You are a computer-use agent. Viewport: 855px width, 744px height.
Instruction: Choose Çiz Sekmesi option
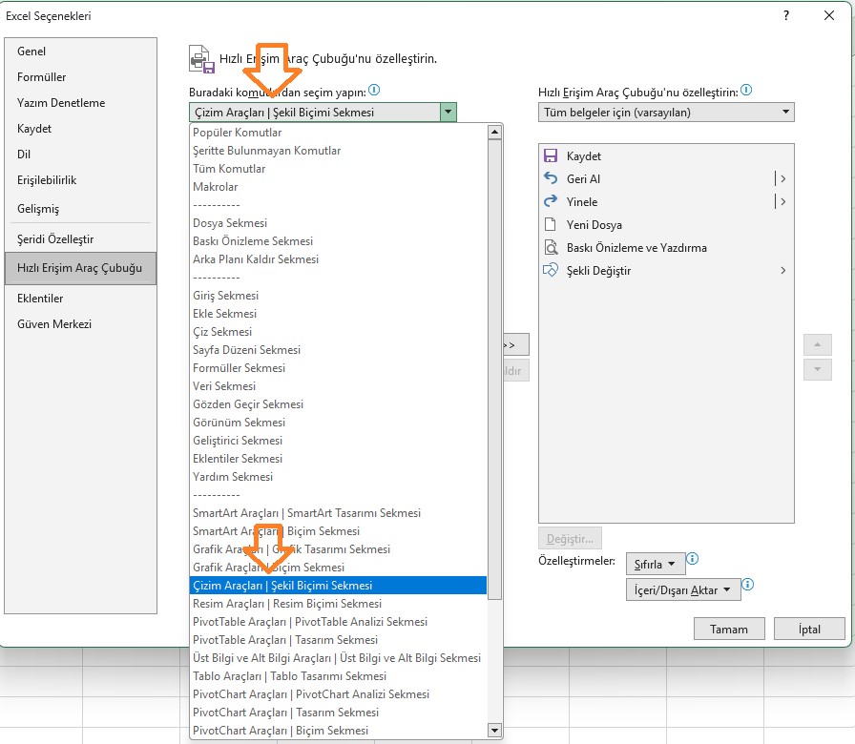click(338, 331)
